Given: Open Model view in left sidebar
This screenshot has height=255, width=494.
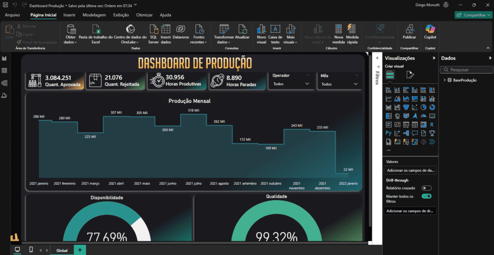Looking at the screenshot, I should (4, 83).
